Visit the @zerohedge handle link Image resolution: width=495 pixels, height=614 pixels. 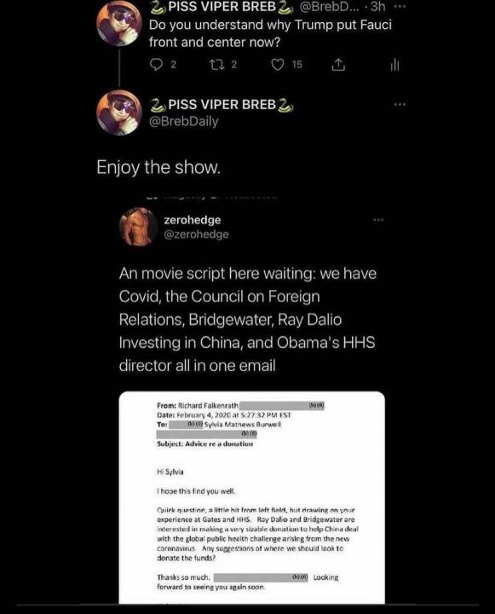pyautogui.click(x=197, y=235)
